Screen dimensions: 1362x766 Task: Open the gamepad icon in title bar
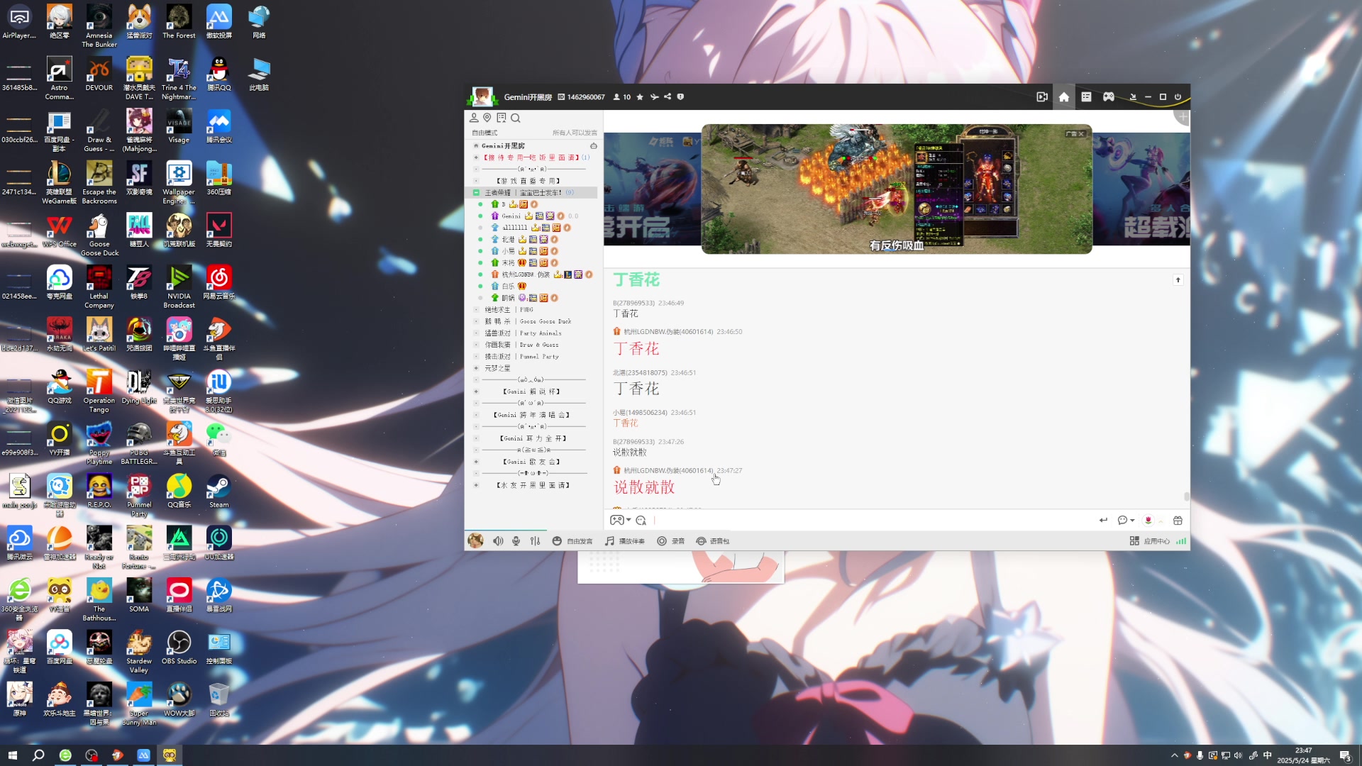1109,97
